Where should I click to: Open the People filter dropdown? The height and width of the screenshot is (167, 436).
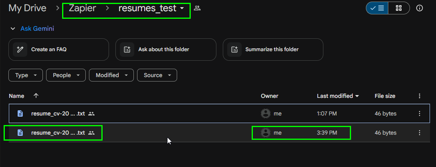[x=66, y=75]
